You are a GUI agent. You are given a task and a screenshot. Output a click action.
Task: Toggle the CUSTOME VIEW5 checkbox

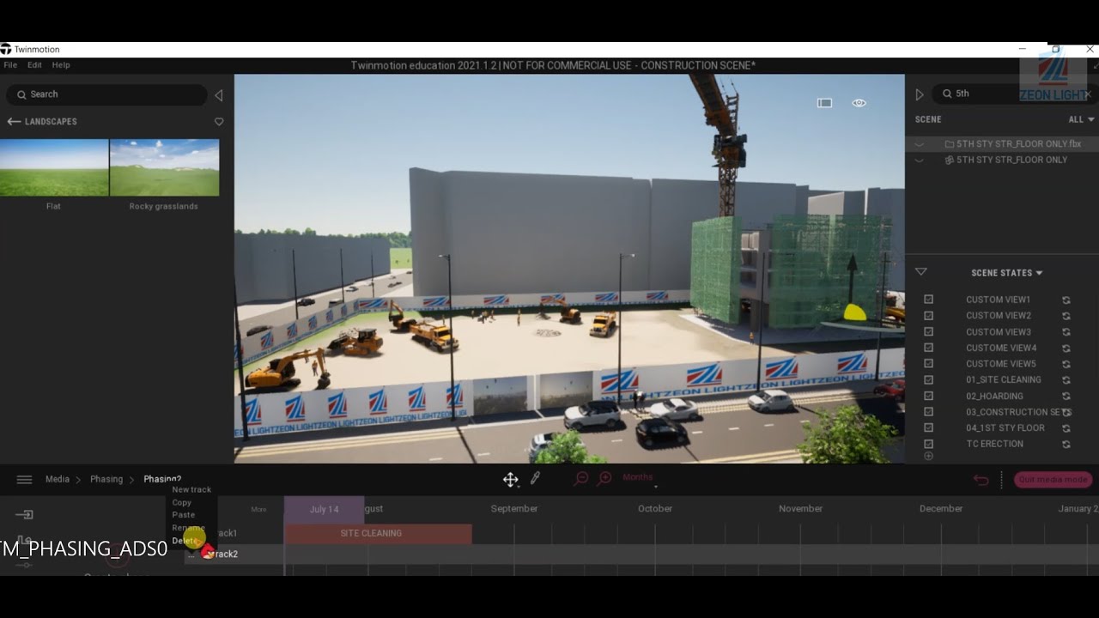coord(928,364)
